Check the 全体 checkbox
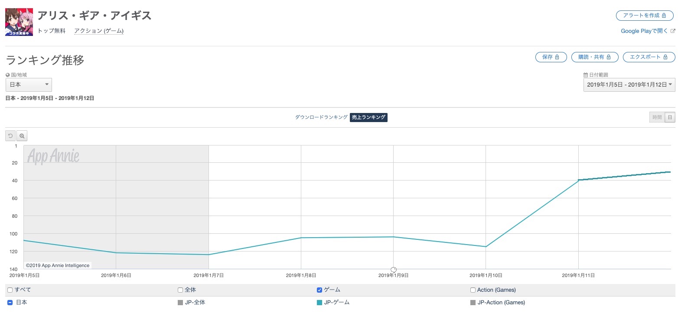 [180, 290]
